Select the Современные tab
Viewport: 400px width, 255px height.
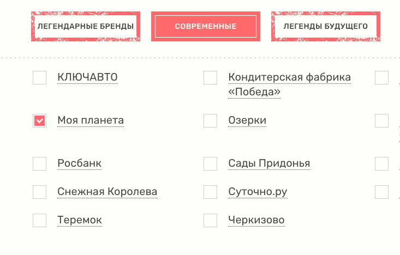[205, 26]
